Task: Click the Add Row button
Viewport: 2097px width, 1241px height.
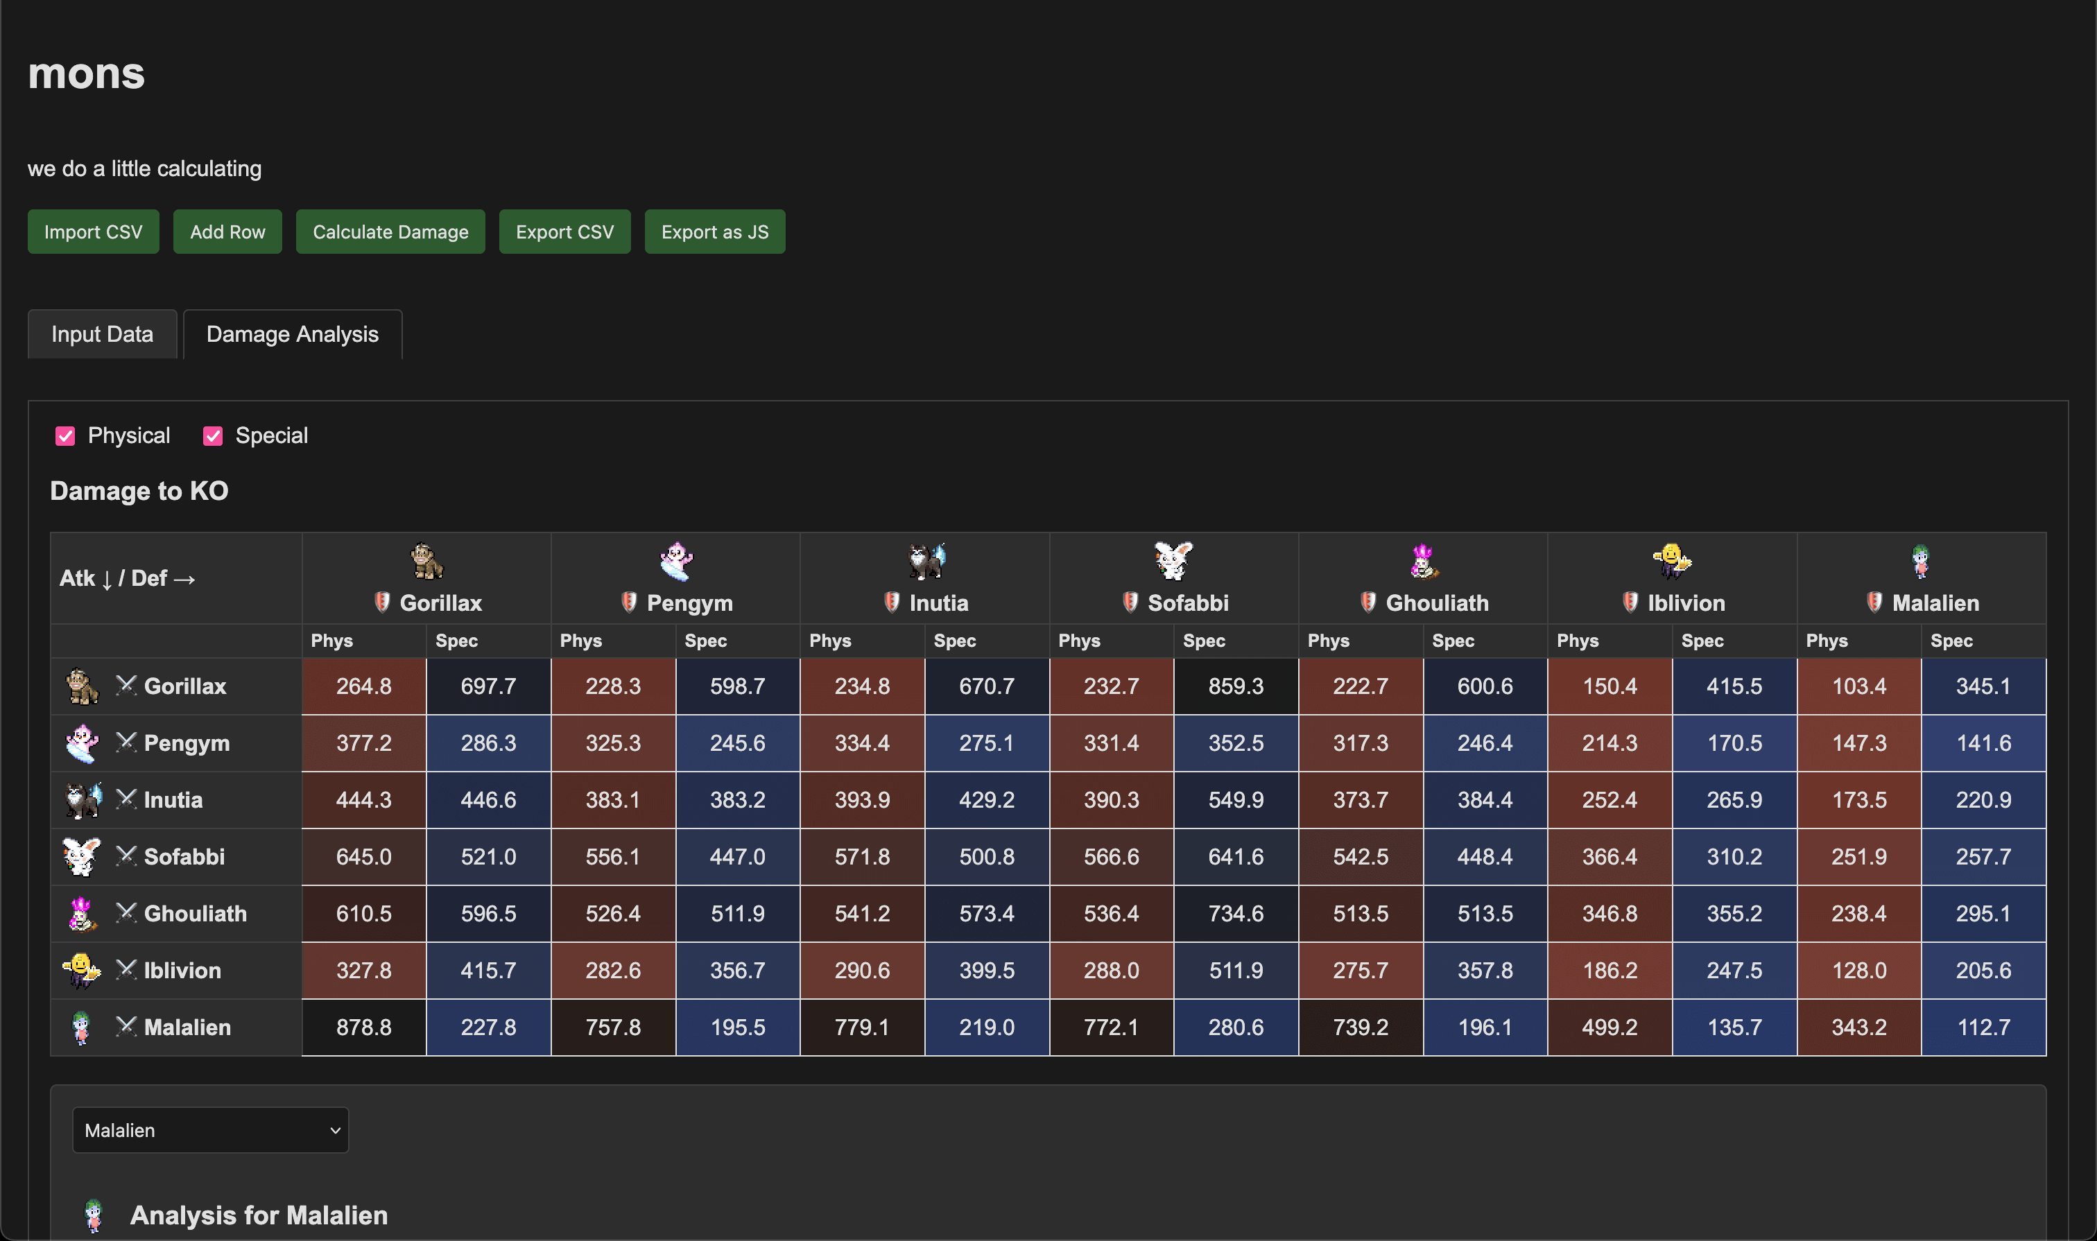Action: tap(227, 232)
